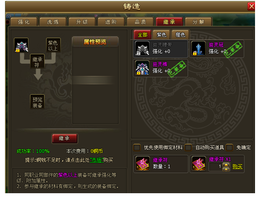Filter equipment by 紫色 tab

coord(161,35)
